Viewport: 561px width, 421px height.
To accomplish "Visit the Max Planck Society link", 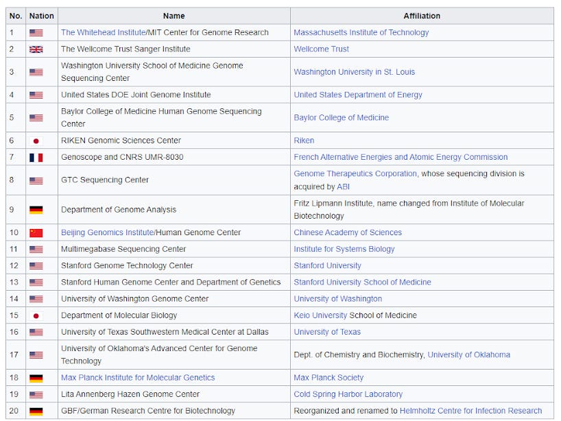I will 329,378.
